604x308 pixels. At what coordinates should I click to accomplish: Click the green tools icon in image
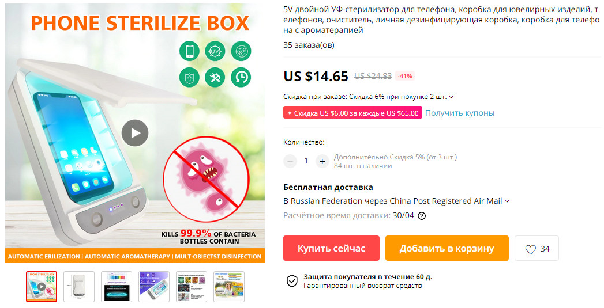tap(215, 77)
